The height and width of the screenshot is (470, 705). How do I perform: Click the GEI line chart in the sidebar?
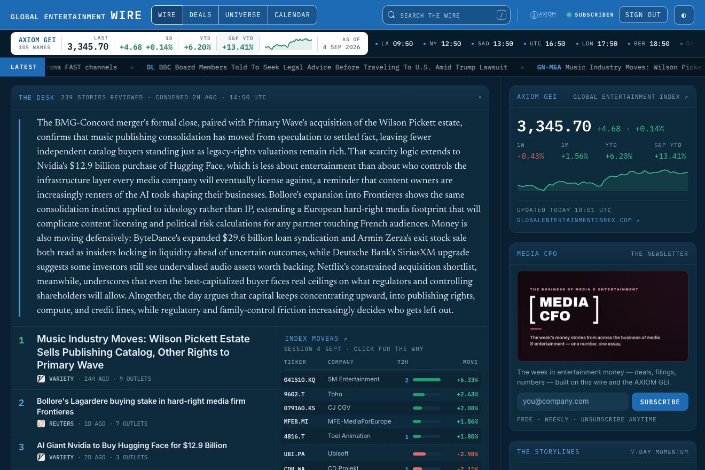pyautogui.click(x=602, y=180)
